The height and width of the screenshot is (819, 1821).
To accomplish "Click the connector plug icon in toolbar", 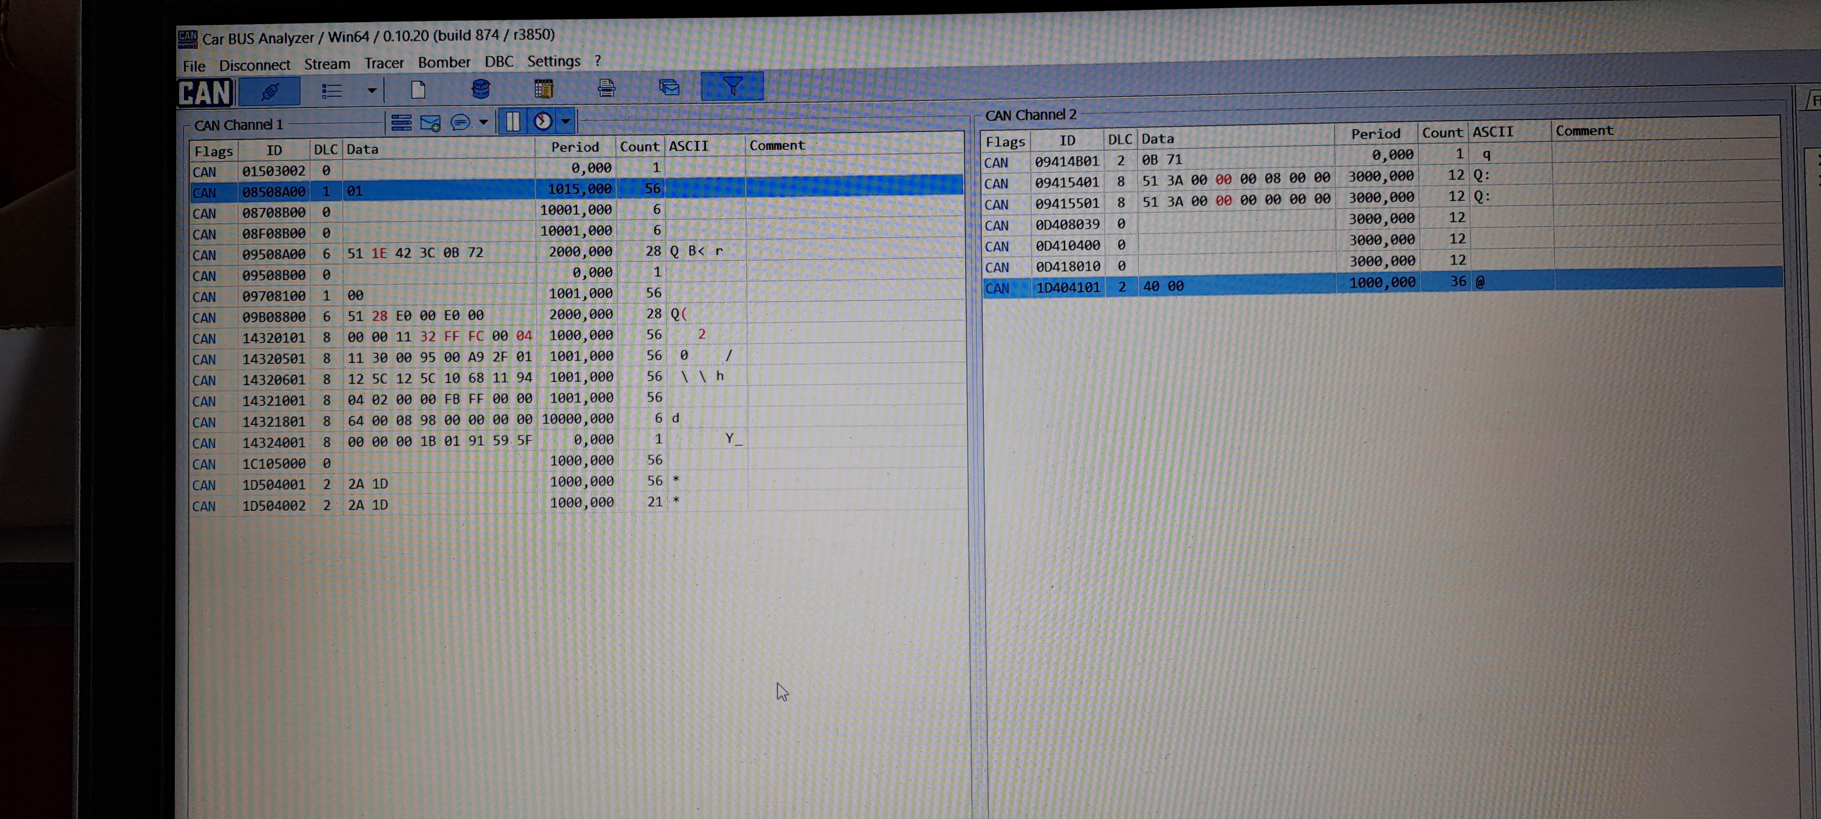I will pos(270,91).
